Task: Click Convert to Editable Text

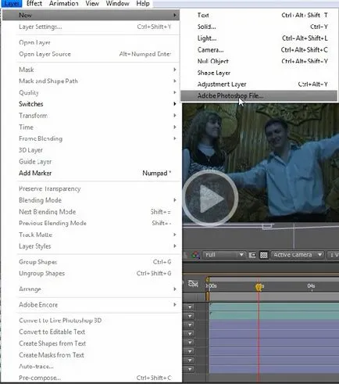Action: [x=91, y=332]
